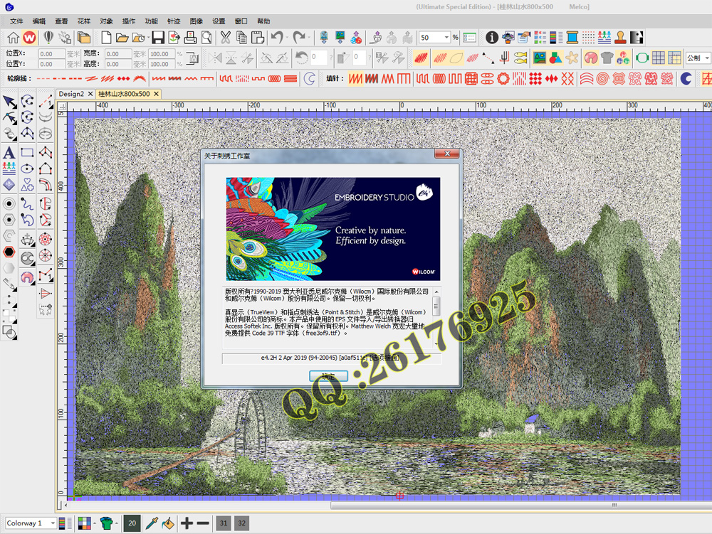This screenshot has width=712, height=534.
Task: Select the red hexagon tool
Action: 9,252
